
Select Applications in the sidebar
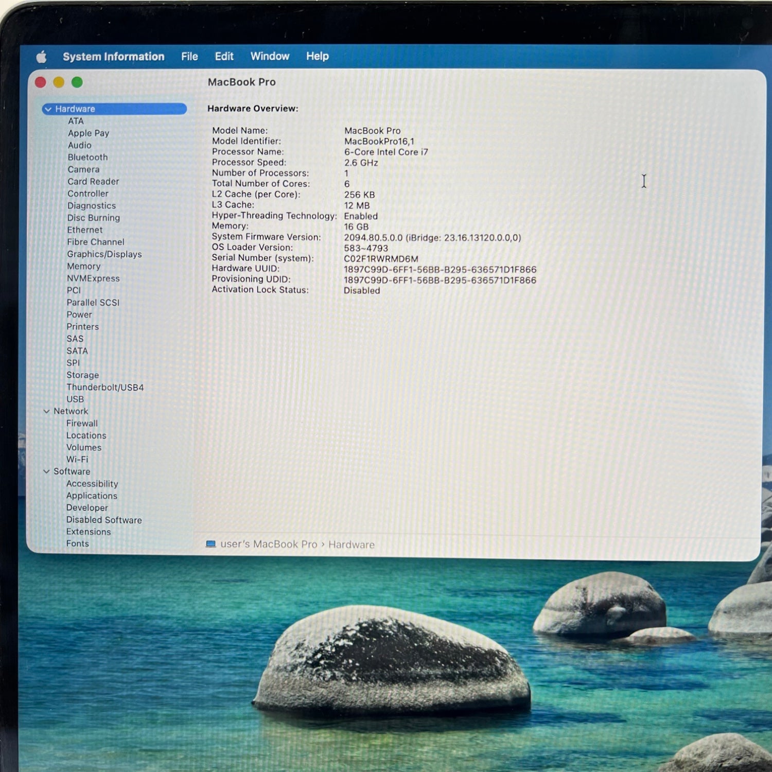[92, 496]
